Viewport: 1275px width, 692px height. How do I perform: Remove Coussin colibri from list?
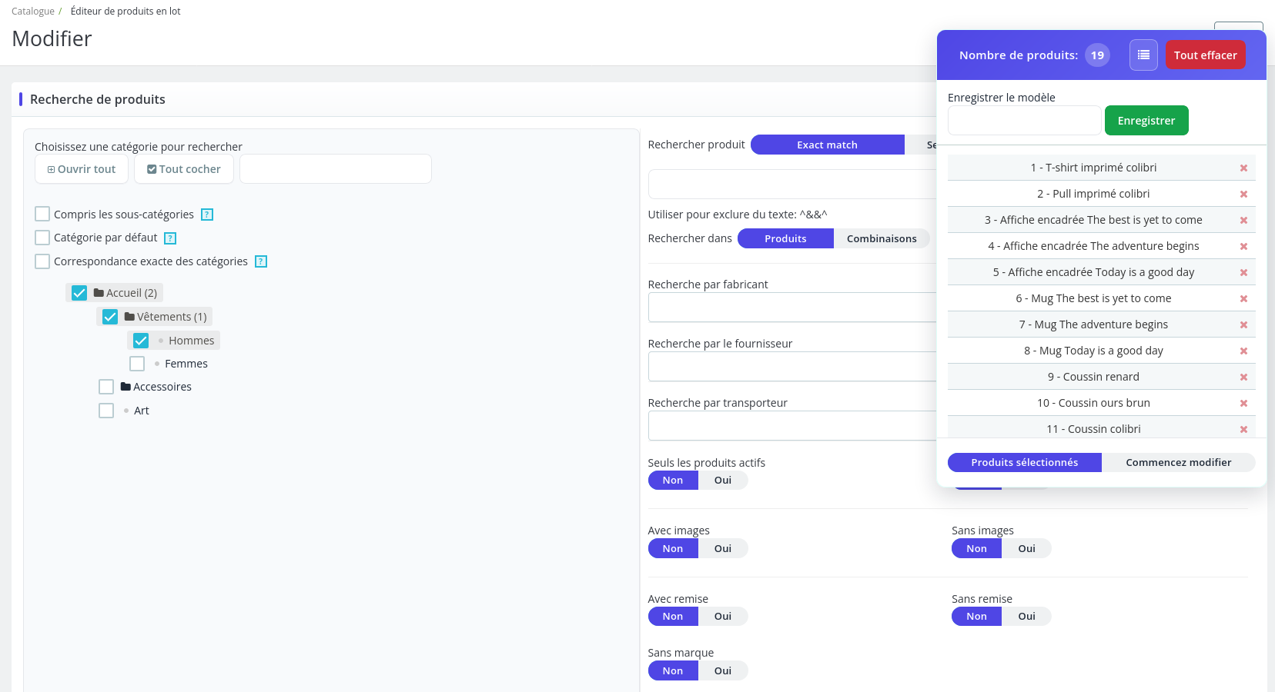tap(1243, 430)
